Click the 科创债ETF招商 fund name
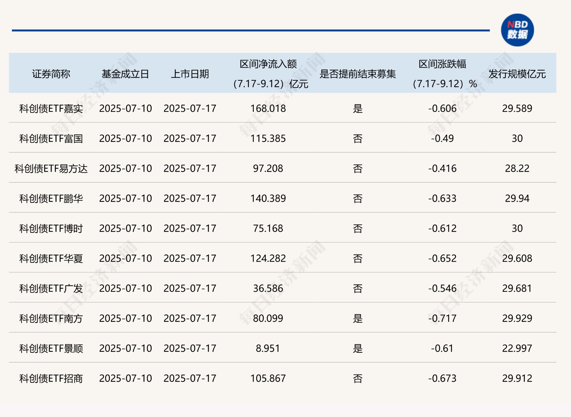 click(x=51, y=378)
